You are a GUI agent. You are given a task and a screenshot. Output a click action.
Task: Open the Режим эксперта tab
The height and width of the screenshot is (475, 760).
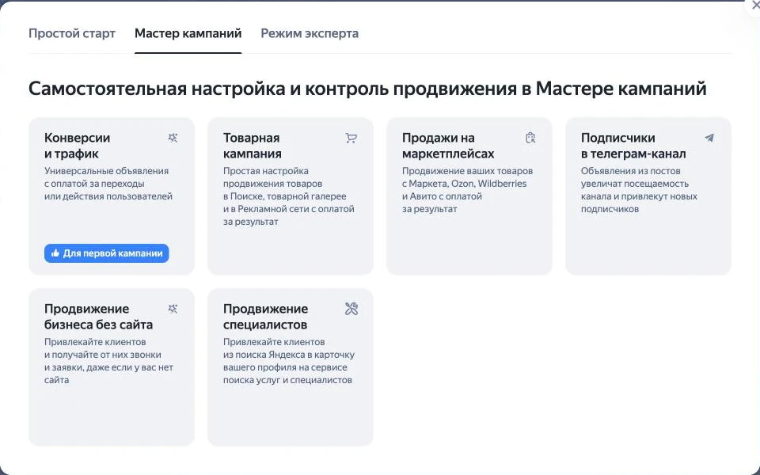(x=310, y=33)
